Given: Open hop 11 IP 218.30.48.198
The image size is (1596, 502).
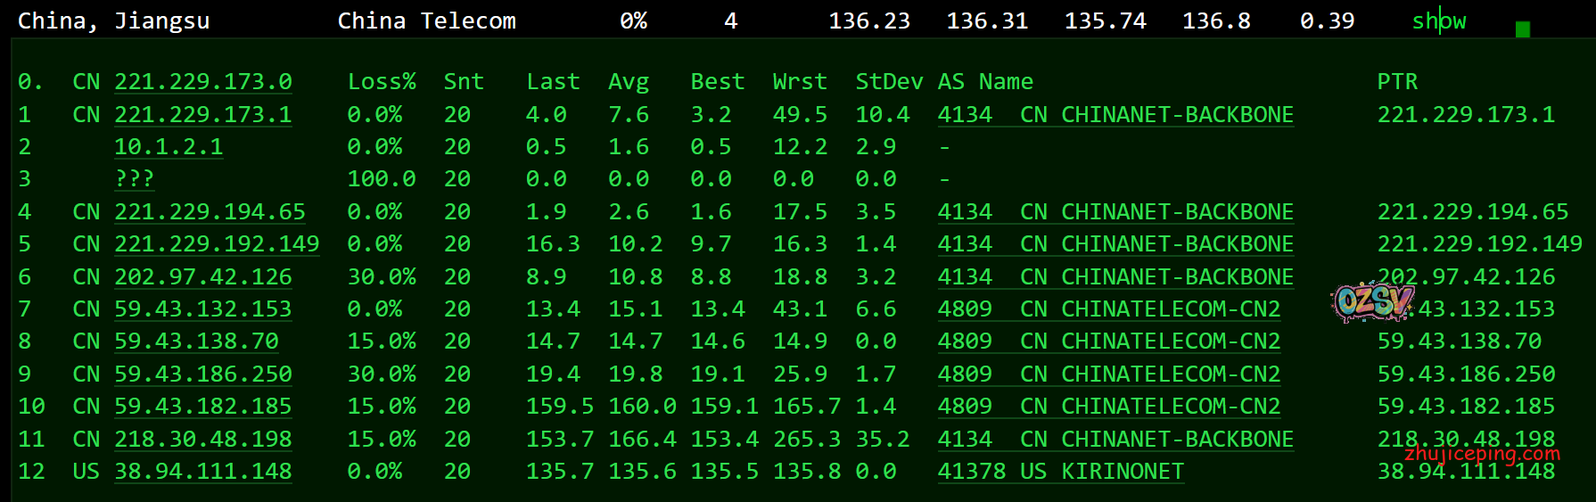Looking at the screenshot, I should tap(202, 440).
